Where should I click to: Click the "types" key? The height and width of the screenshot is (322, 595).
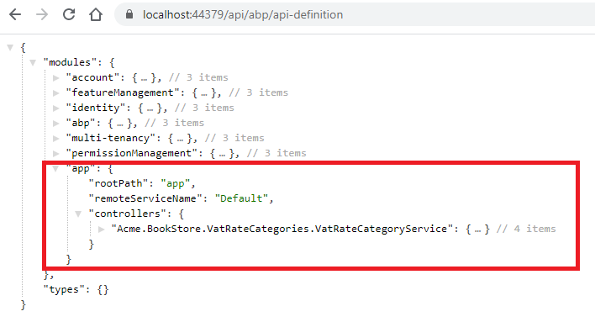pos(64,289)
